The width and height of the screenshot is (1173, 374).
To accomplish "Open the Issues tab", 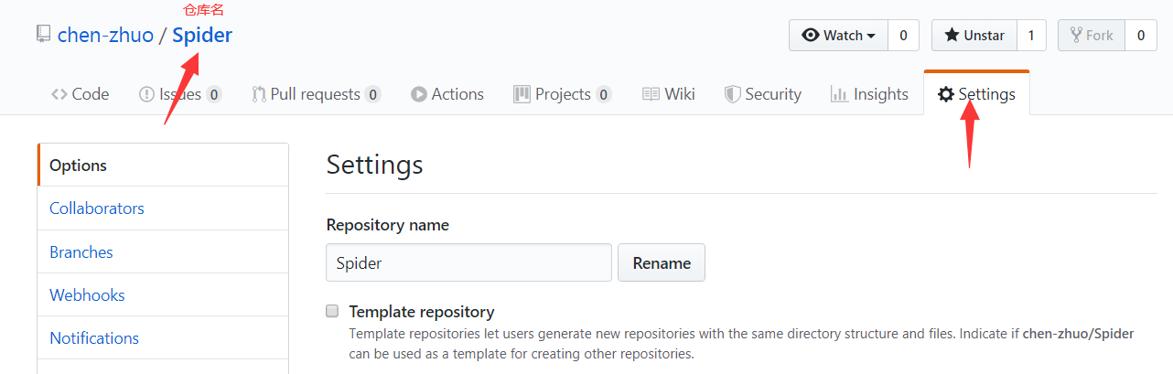I will [x=179, y=94].
